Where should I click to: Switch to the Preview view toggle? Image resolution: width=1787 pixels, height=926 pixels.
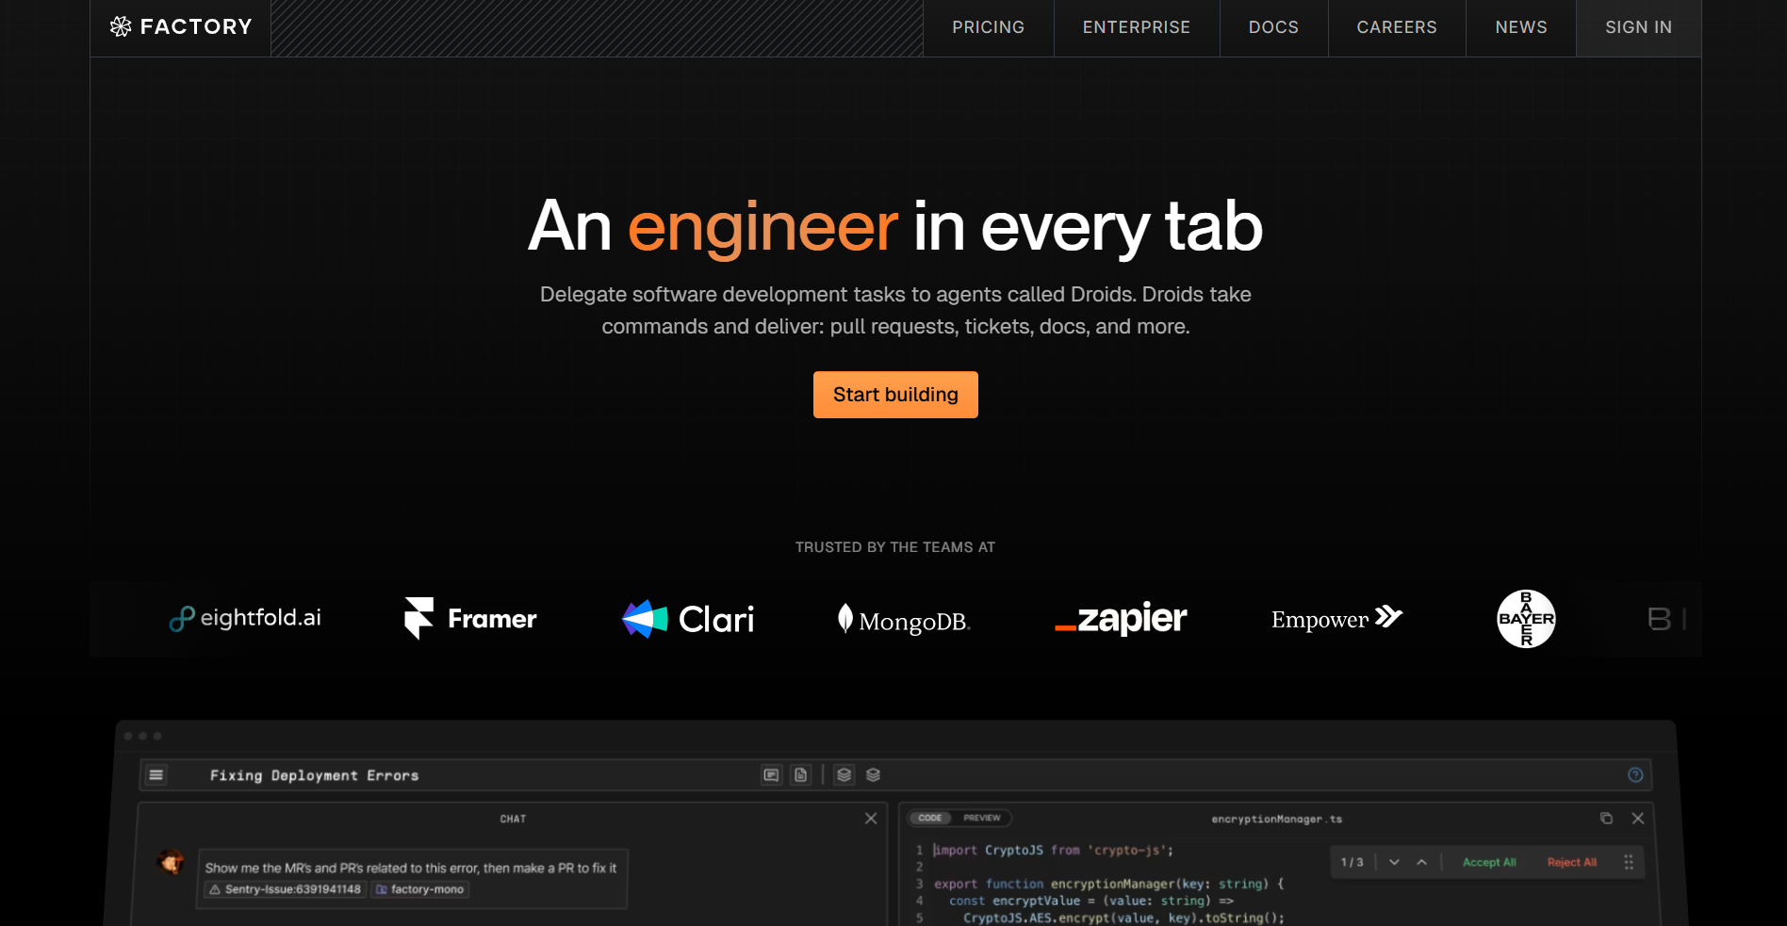pos(982,818)
